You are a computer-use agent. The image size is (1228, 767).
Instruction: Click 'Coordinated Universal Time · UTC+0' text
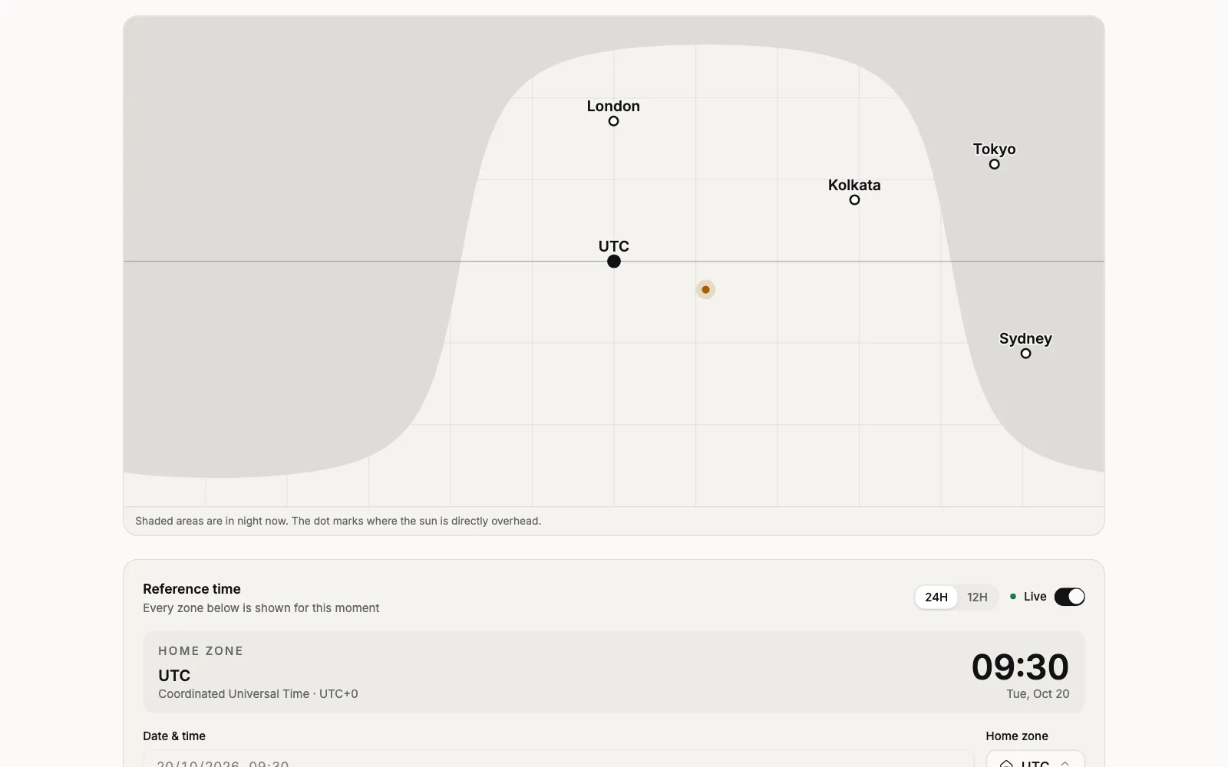(x=258, y=694)
